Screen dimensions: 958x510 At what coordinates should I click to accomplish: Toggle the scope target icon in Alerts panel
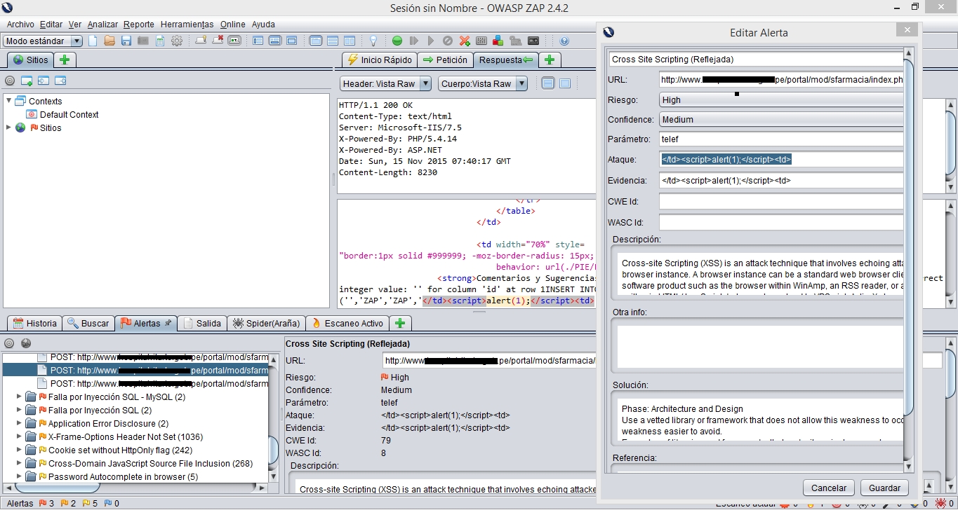tap(10, 343)
